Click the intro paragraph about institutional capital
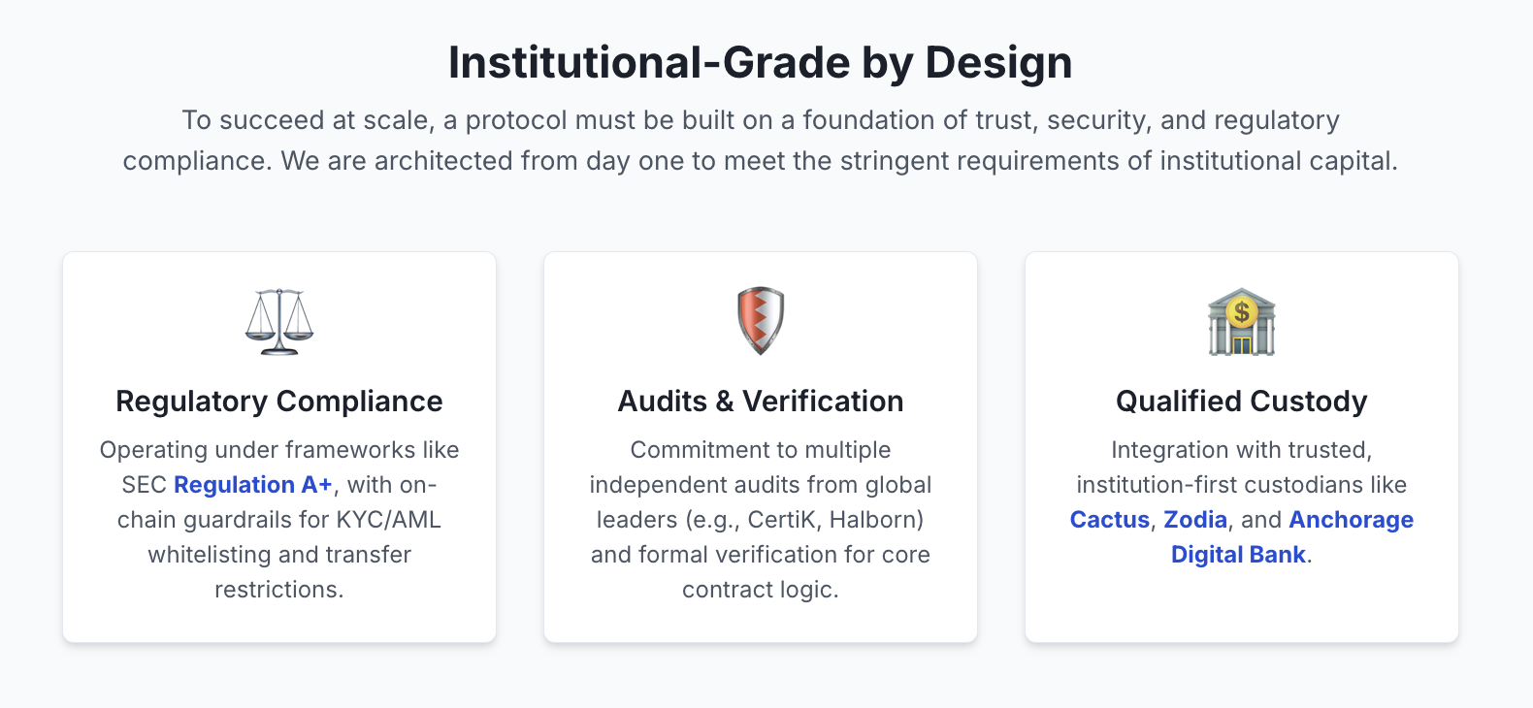Screen dimensions: 1533x708 [x=761, y=141]
